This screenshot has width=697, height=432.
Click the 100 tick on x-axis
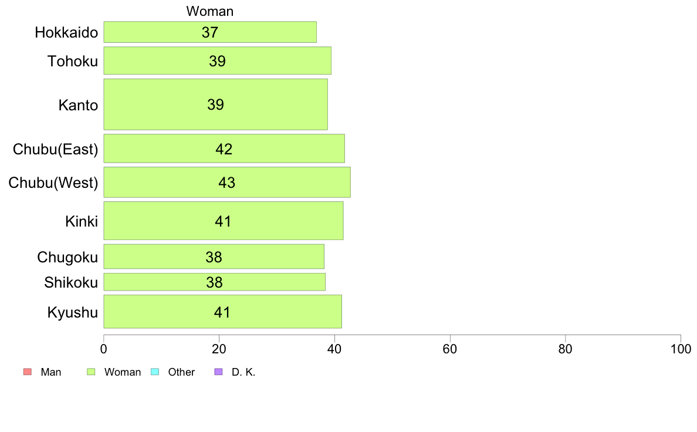681,349
